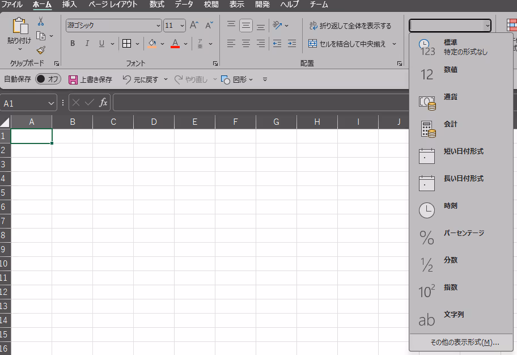Image resolution: width=517 pixels, height=355 pixels.
Task: Toggle italic formatting
Action: point(87,44)
